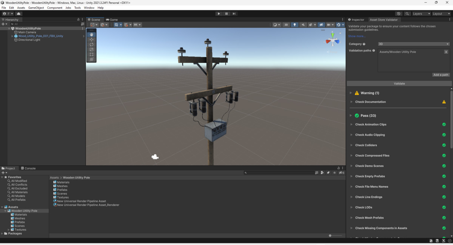This screenshot has width=453, height=245.
Task: Click the Project panel plus create button
Action: point(4,173)
